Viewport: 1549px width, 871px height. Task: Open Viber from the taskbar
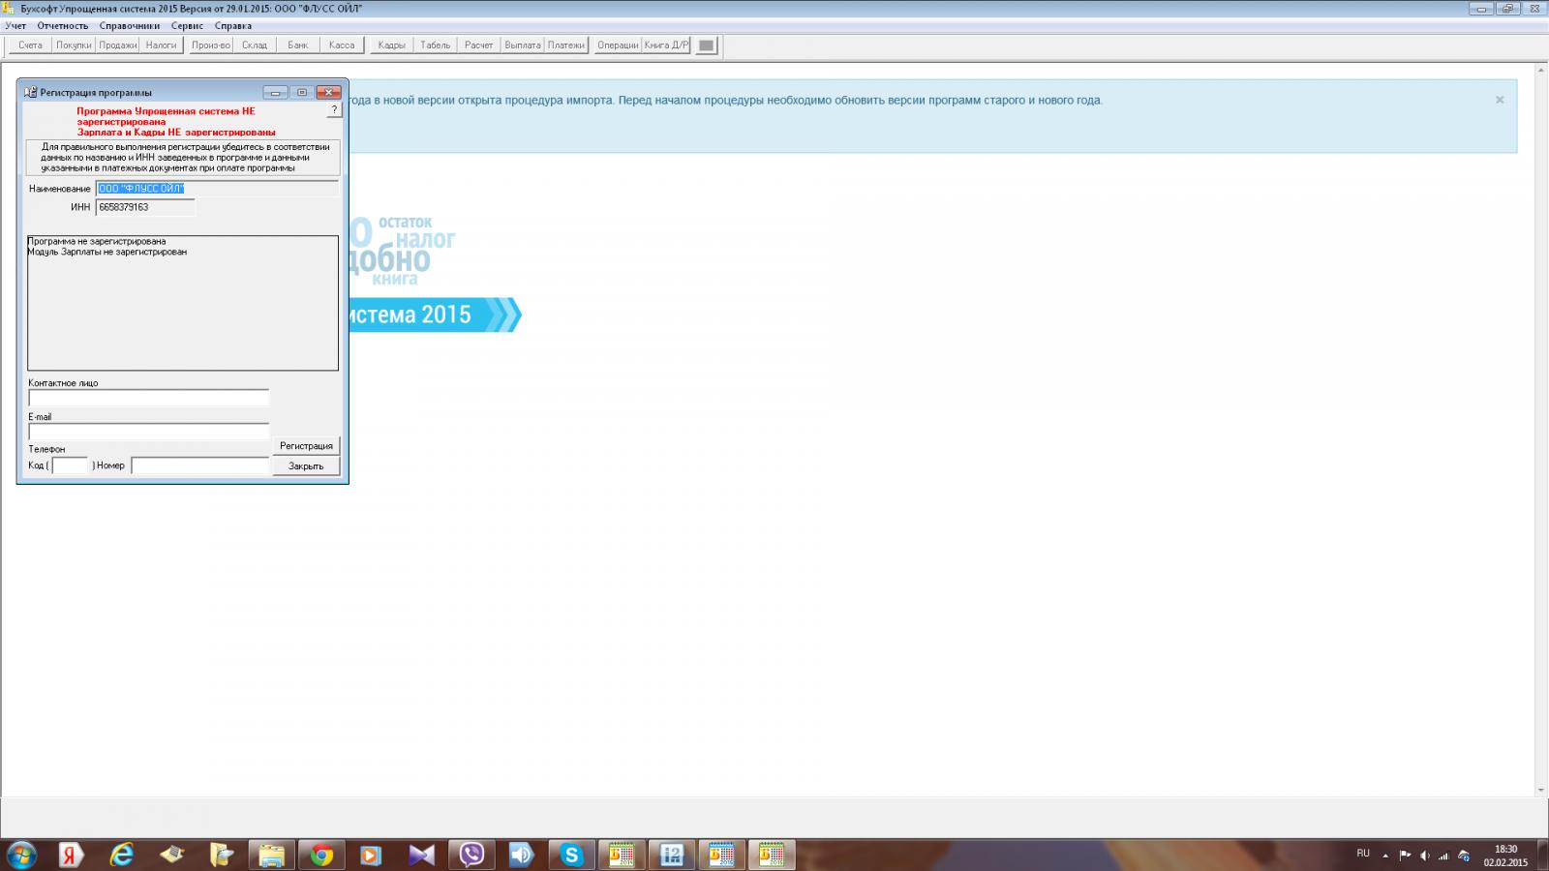[x=471, y=855]
